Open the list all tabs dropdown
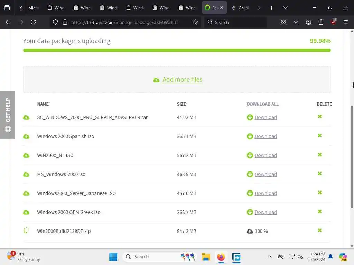This screenshot has height=265, width=354. click(x=285, y=8)
